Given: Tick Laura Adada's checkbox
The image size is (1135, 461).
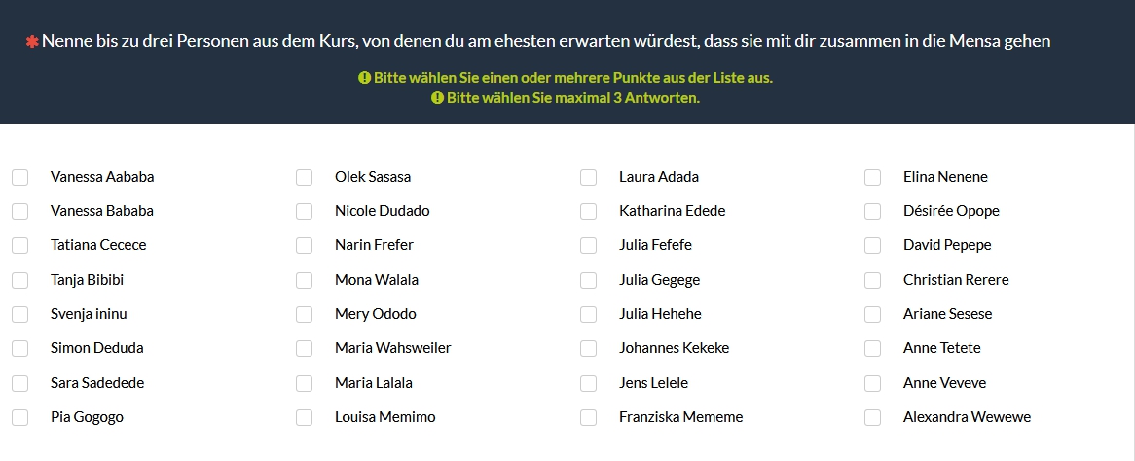Looking at the screenshot, I should click(x=588, y=177).
